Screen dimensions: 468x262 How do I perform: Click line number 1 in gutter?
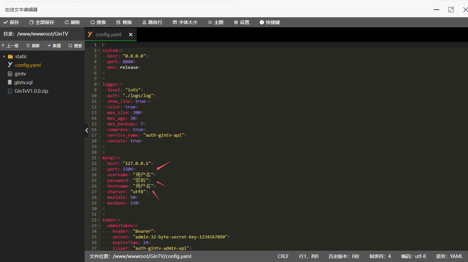point(95,45)
